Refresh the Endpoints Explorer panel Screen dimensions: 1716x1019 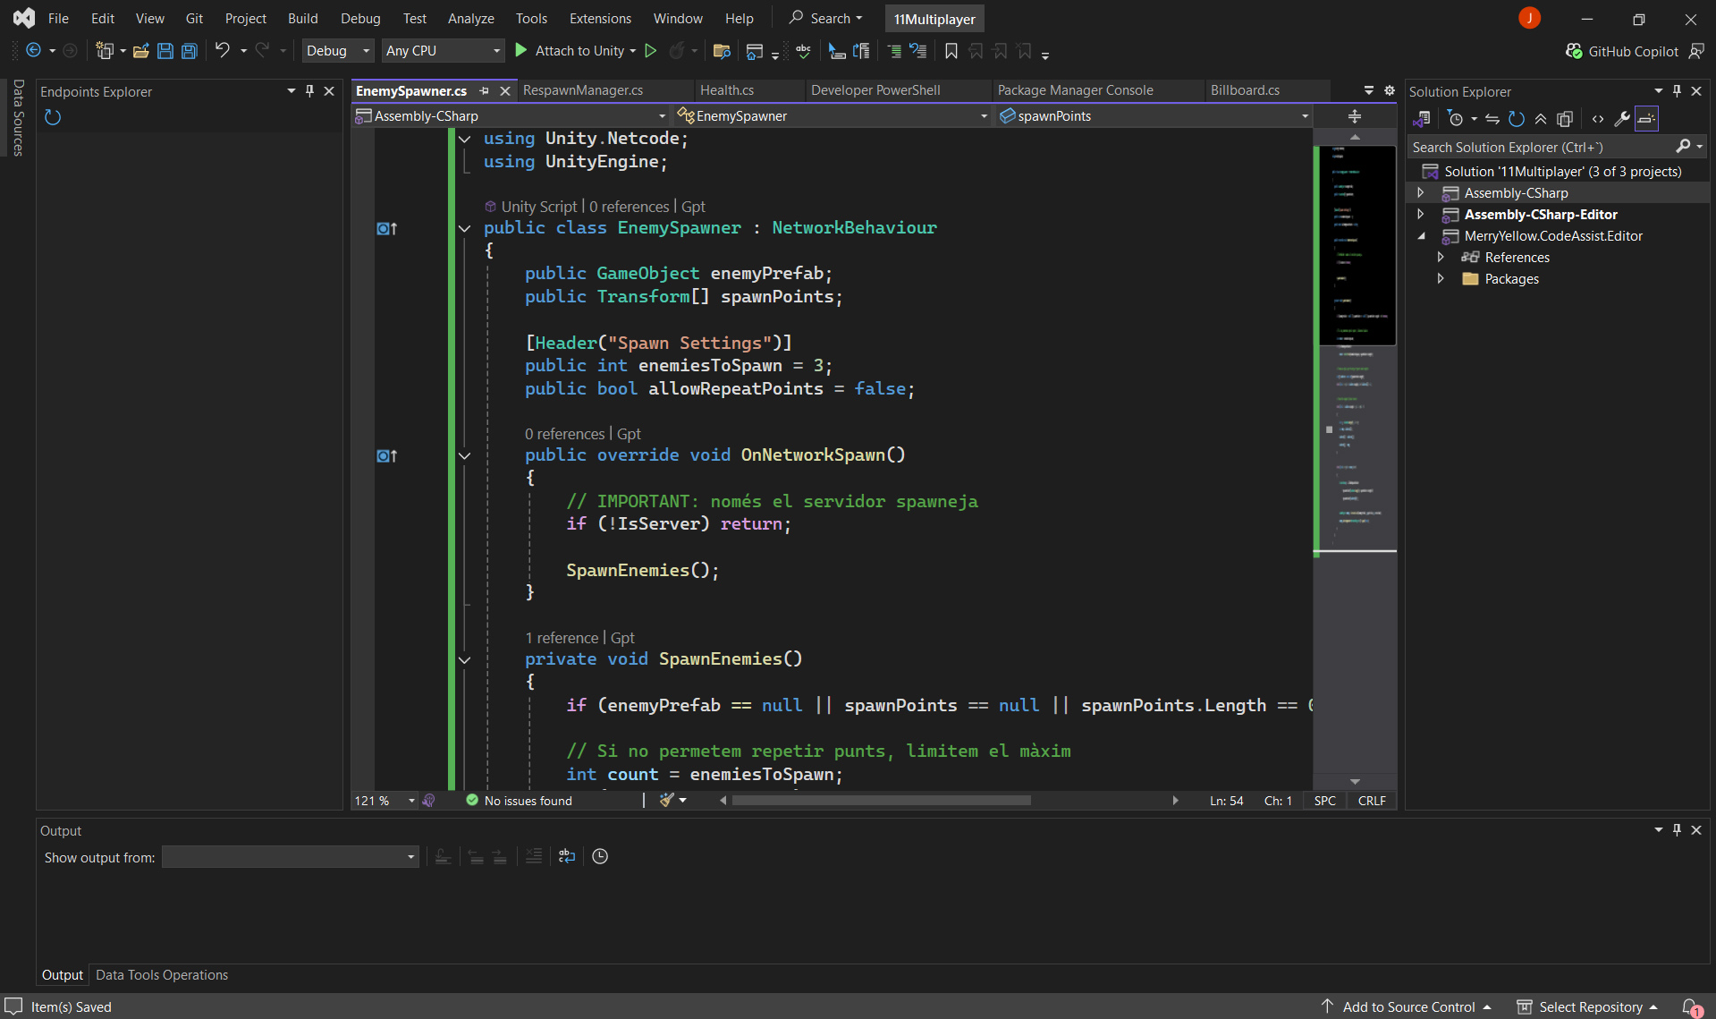[x=53, y=117]
